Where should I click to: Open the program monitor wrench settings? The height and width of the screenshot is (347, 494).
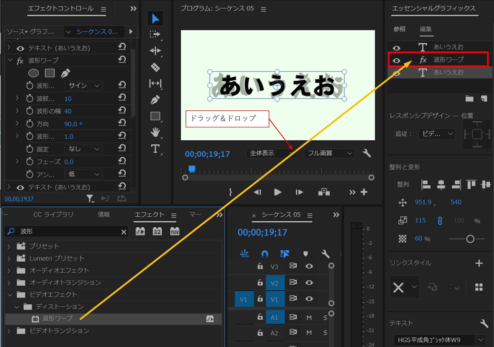pos(367,153)
